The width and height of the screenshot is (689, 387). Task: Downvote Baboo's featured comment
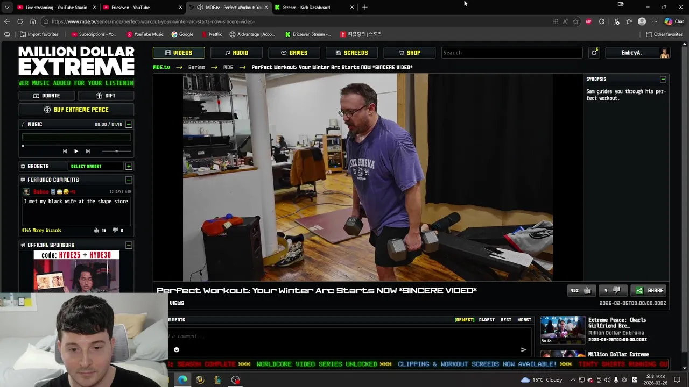pyautogui.click(x=115, y=231)
